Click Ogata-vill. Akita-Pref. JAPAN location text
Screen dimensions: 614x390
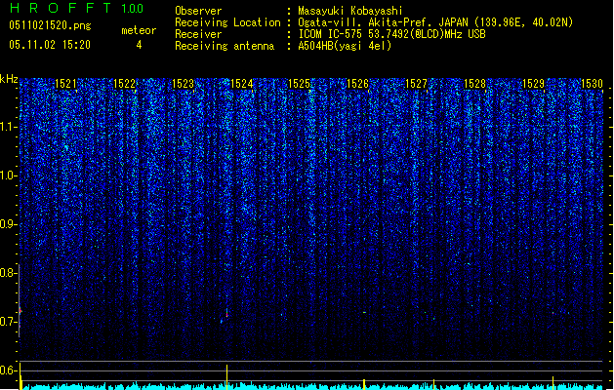click(435, 22)
